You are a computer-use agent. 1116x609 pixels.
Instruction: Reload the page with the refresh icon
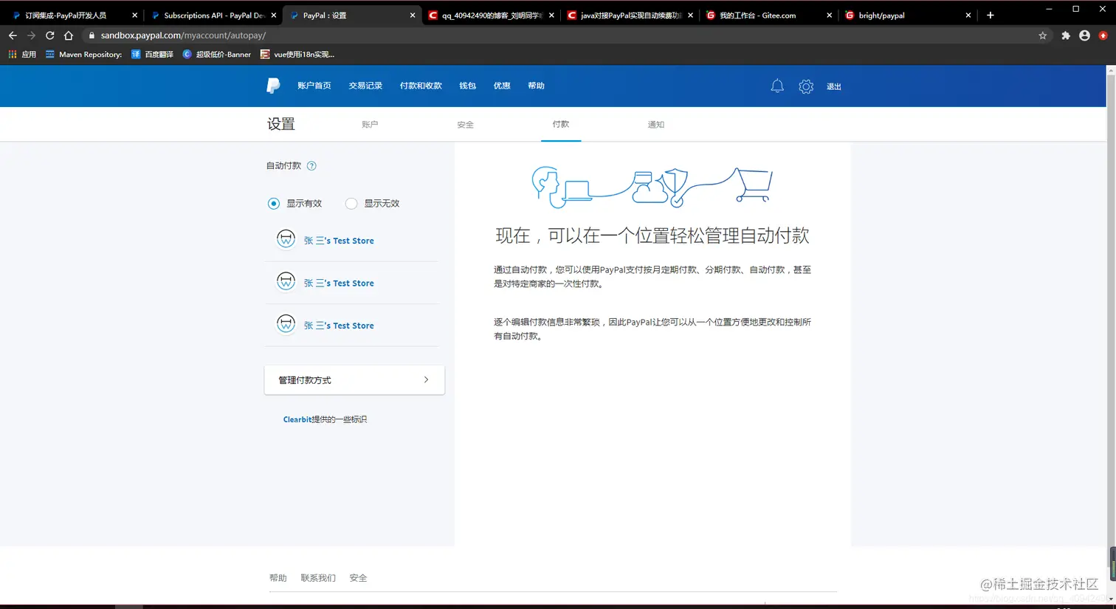pos(49,35)
